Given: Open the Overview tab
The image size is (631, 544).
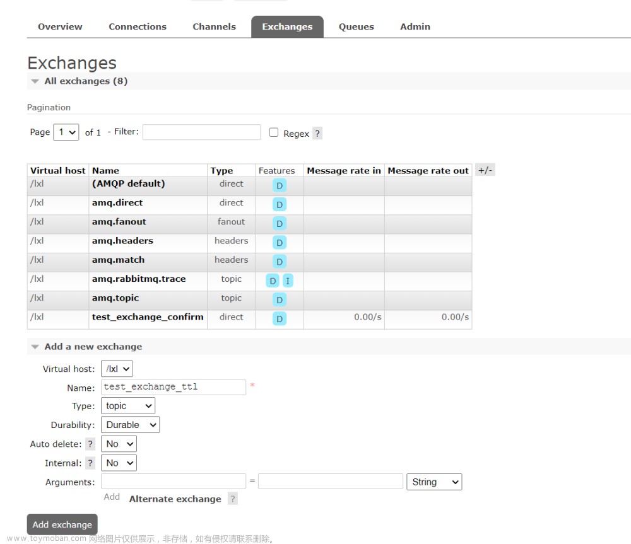Looking at the screenshot, I should pos(60,26).
